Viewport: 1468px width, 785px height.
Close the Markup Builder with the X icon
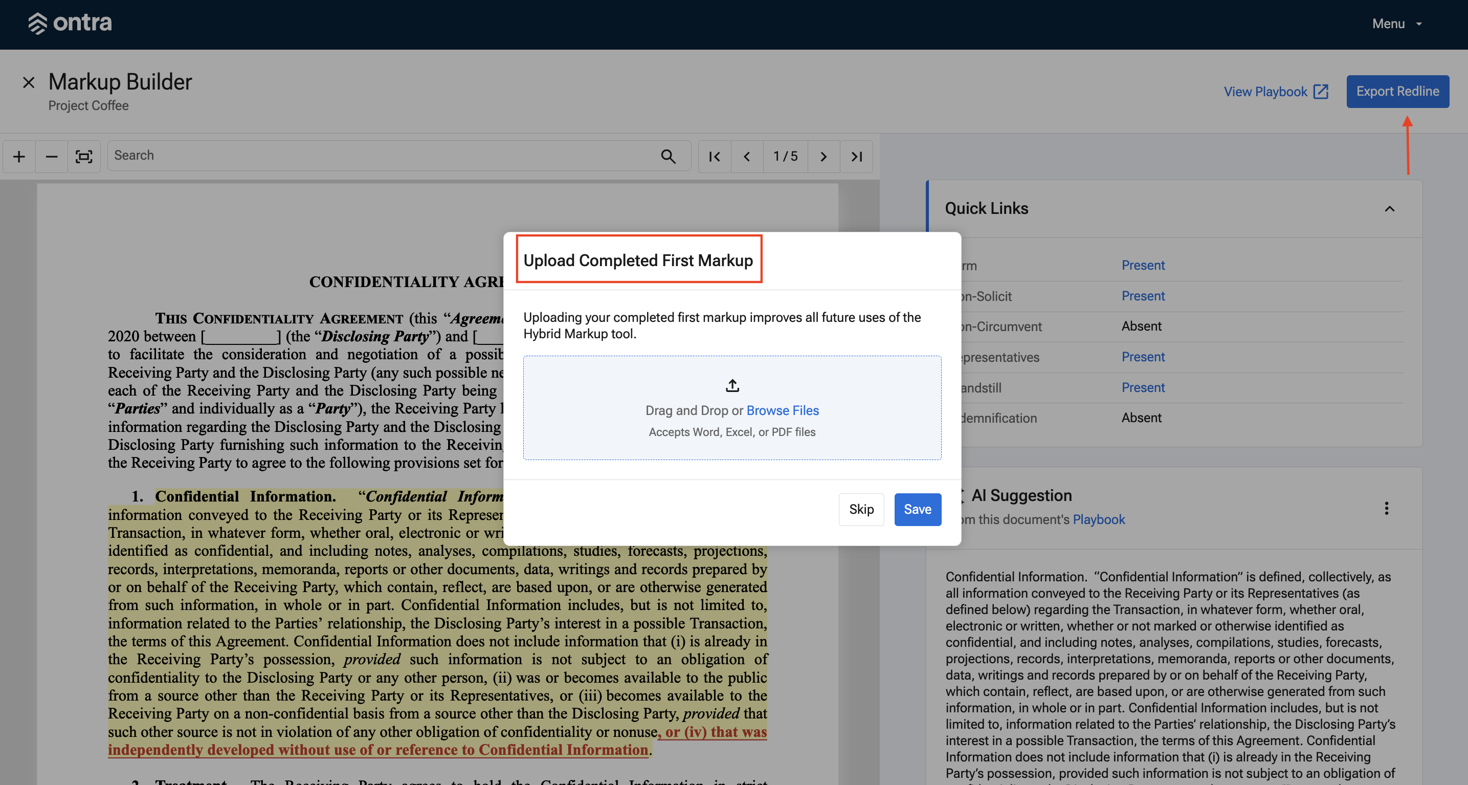pos(29,83)
